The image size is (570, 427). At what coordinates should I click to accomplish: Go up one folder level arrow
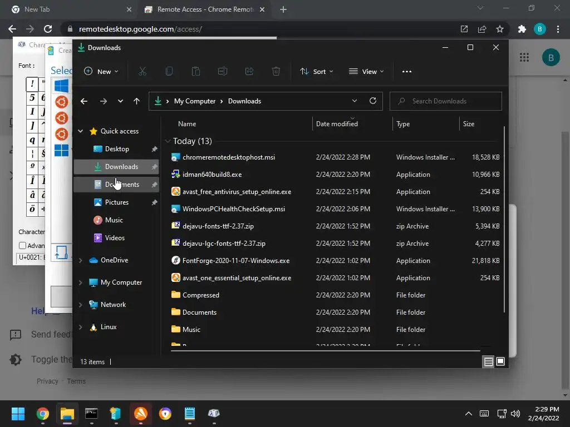(137, 101)
